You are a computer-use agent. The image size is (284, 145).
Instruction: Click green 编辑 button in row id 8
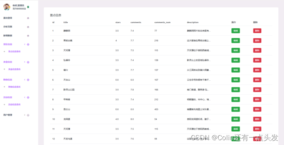(x=235, y=99)
